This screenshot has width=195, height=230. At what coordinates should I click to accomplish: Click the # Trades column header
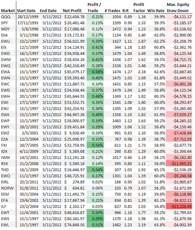pos(112,11)
